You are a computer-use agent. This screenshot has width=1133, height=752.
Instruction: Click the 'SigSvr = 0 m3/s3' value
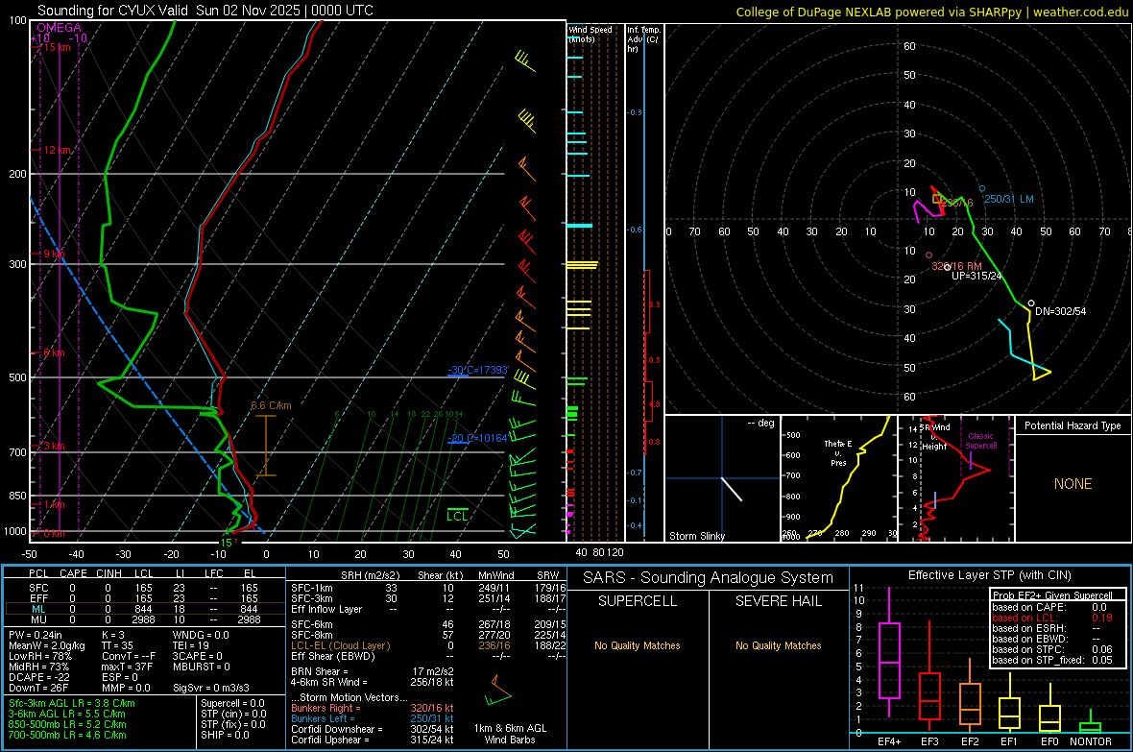click(x=211, y=688)
